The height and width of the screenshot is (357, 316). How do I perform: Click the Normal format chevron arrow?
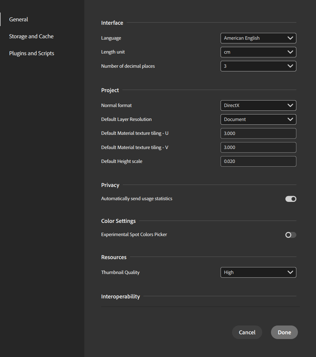[290, 105]
